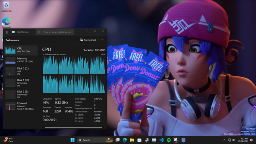256x144 pixels.
Task: Click the taskbar Search box
Action: [95, 140]
